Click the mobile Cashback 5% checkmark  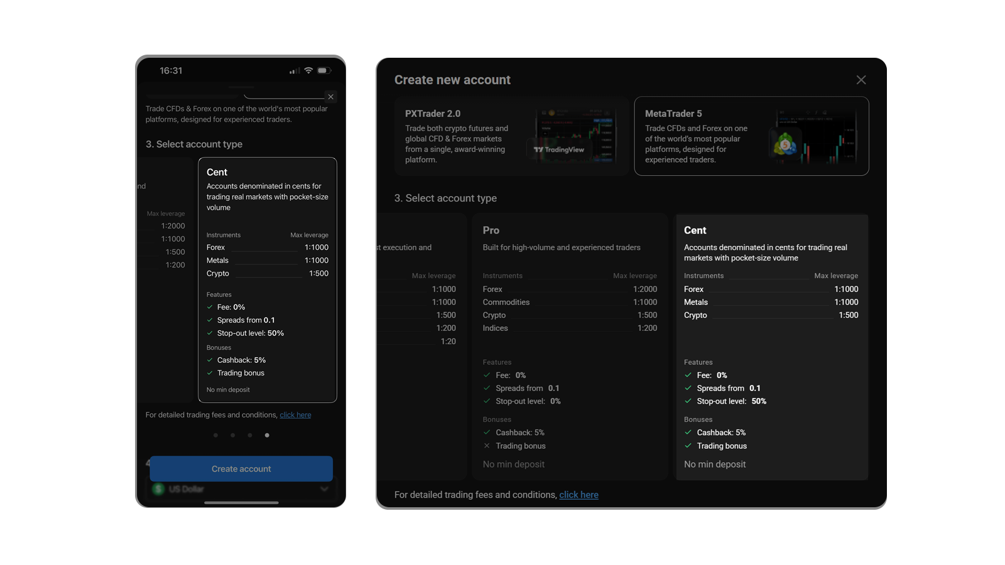coord(210,360)
